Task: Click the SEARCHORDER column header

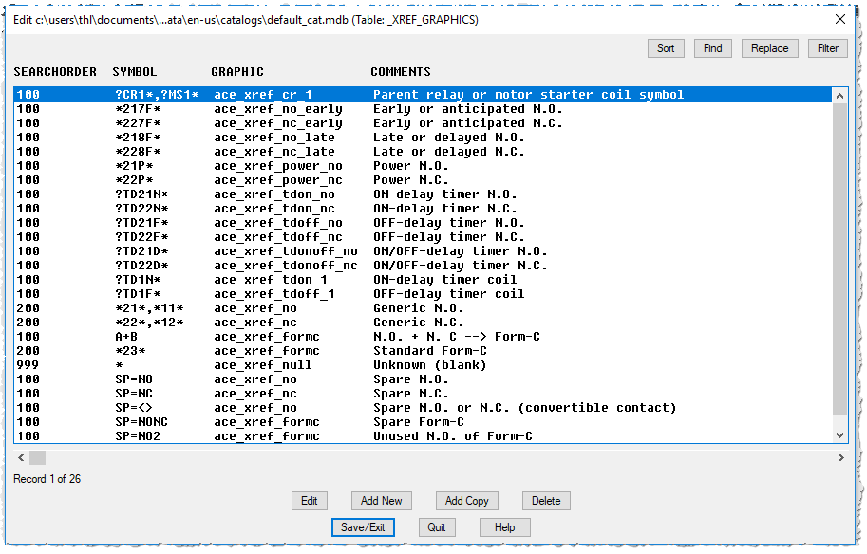Action: [55, 72]
